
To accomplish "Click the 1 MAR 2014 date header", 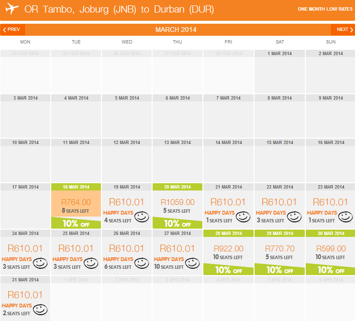I will click(280, 54).
